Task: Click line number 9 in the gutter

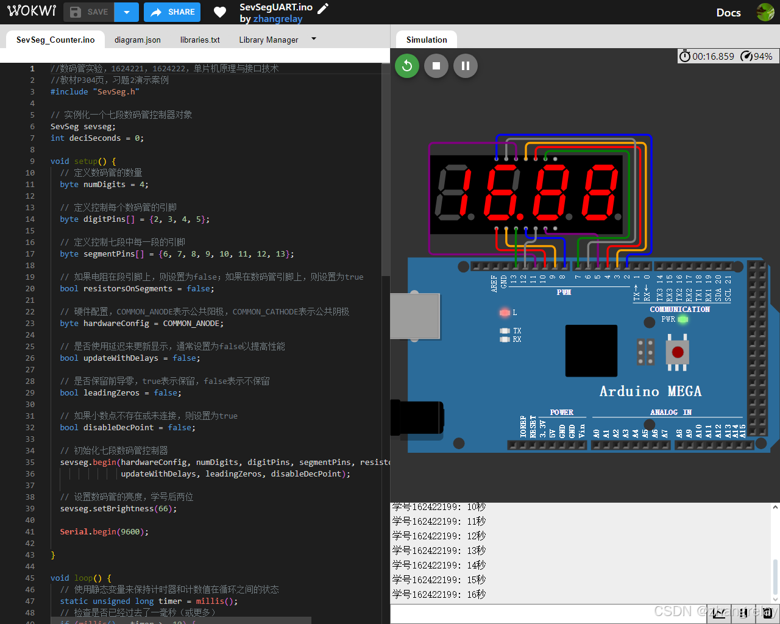Action: 32,161
